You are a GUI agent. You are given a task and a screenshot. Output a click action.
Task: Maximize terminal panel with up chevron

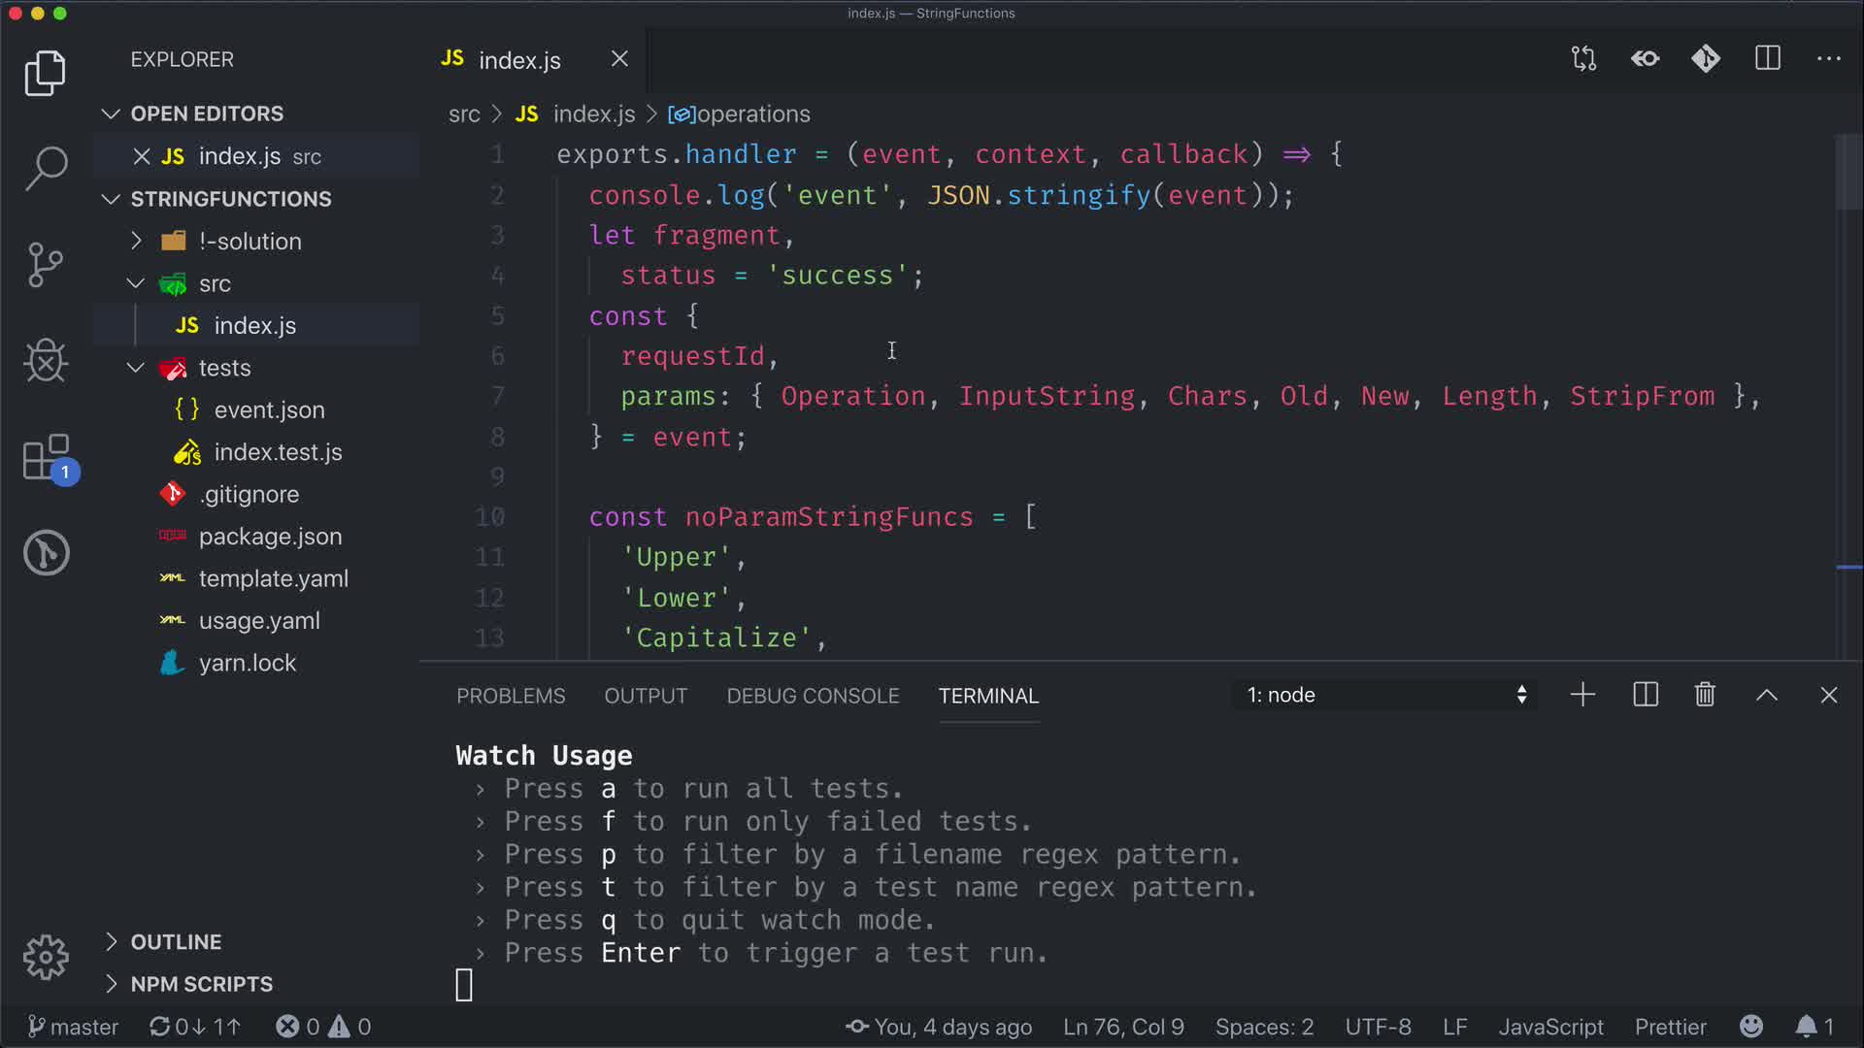tap(1767, 695)
